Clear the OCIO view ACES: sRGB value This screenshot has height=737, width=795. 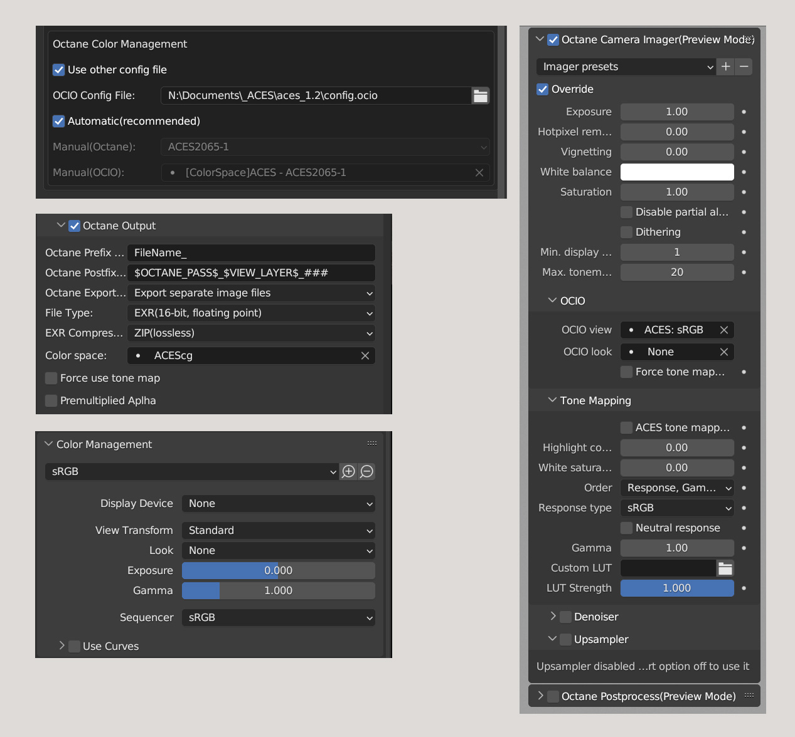click(x=724, y=330)
